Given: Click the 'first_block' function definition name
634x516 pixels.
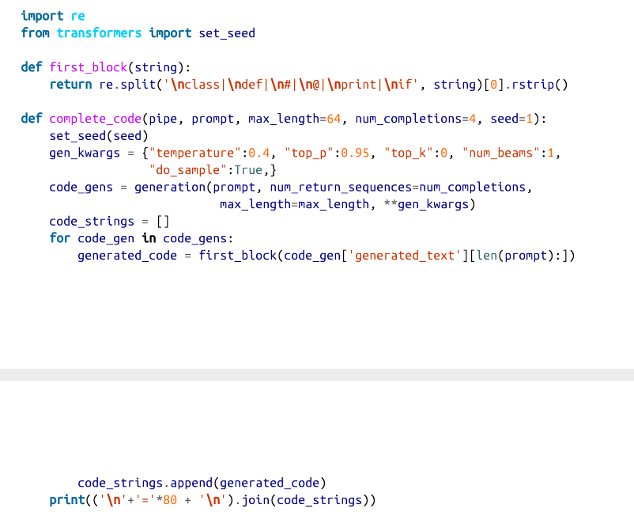Looking at the screenshot, I should tap(89, 67).
